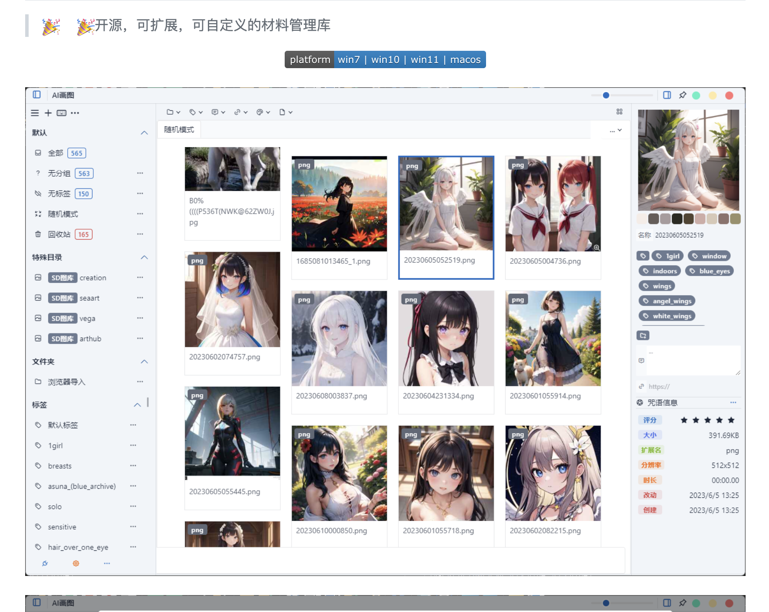Click the keyboard icon in sidebar toolbar

(62, 113)
